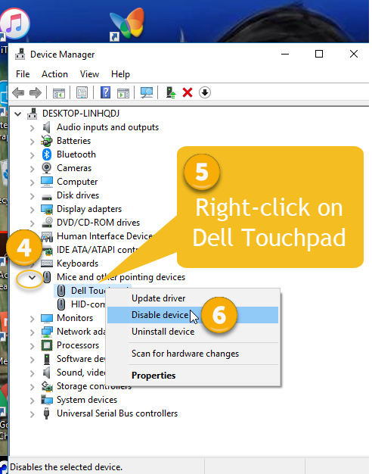Click the Forward arrow toolbar icon
Image resolution: width=372 pixels, height=474 pixels.
36,93
